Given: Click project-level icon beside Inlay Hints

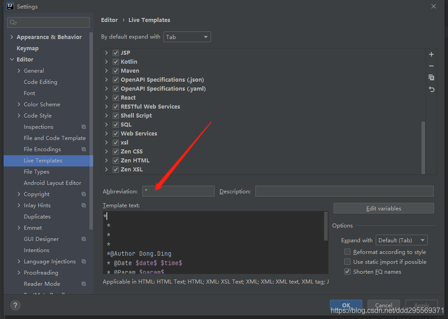Looking at the screenshot, I should click(x=83, y=205).
